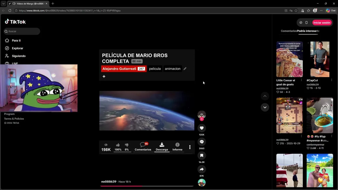The image size is (338, 190).
Task: Click the Informe report button
Action: (177, 147)
